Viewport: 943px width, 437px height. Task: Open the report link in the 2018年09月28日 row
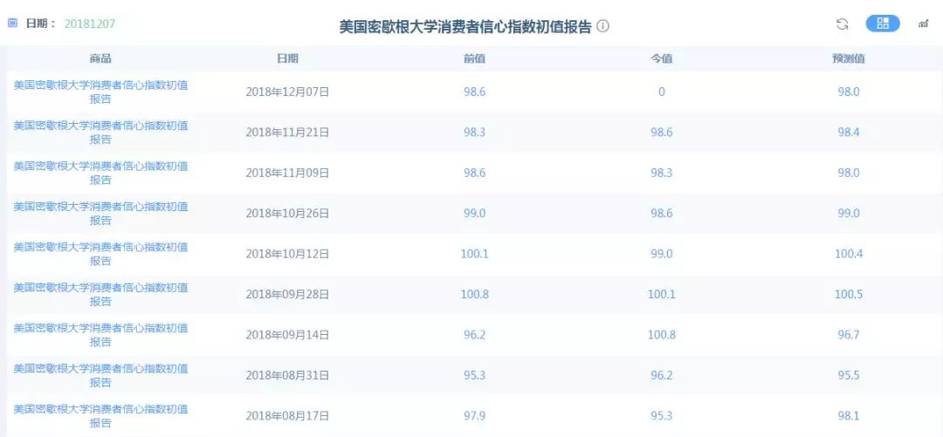(x=100, y=294)
